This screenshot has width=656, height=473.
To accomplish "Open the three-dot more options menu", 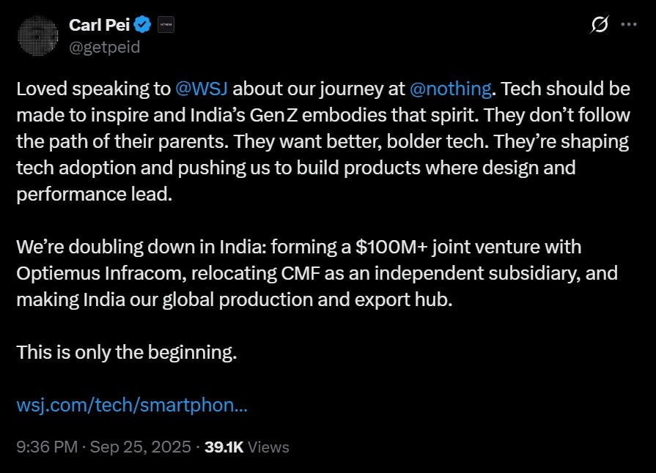I will coord(629,25).
